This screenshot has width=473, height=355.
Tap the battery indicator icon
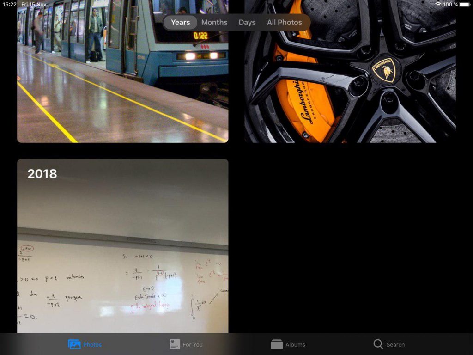(x=464, y=4)
